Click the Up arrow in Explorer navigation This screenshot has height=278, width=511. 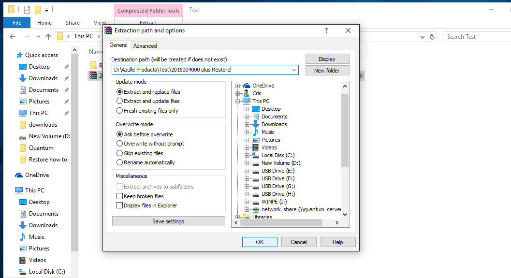click(48, 37)
